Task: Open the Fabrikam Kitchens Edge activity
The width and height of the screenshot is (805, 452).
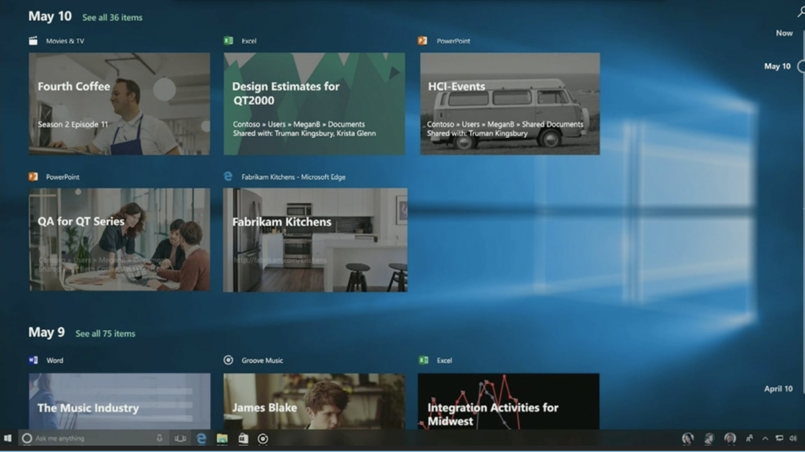Action: tap(315, 240)
